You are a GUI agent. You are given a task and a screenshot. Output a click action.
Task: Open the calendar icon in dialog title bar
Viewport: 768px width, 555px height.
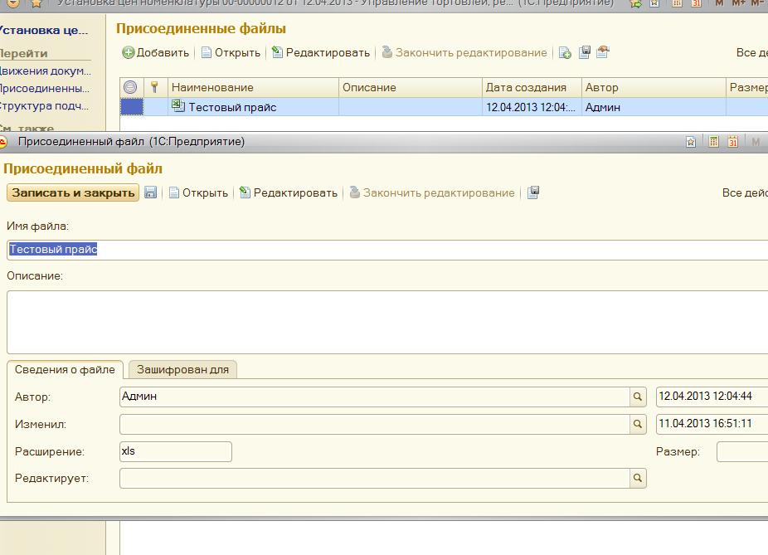click(x=732, y=142)
